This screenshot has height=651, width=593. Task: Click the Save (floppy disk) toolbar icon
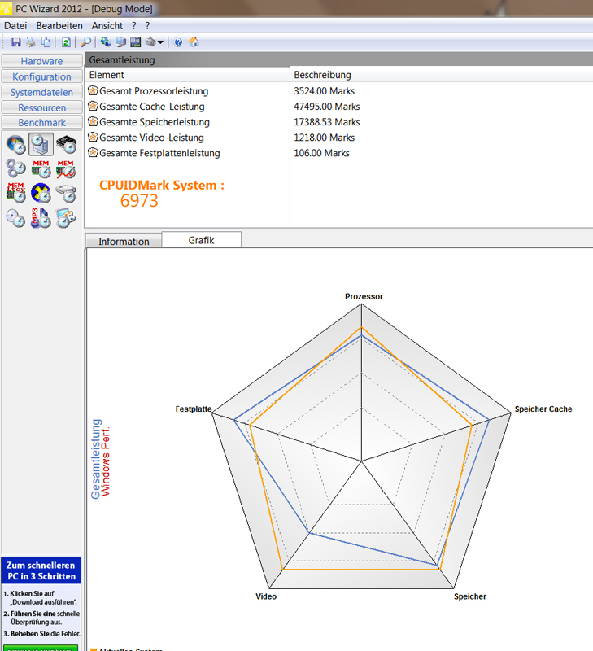(x=15, y=42)
